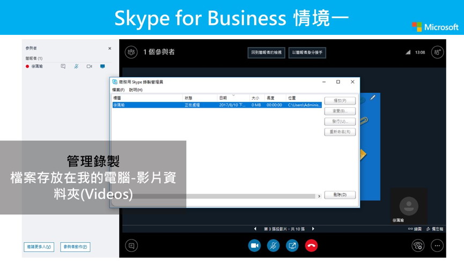Sort by 日期 column header
The width and height of the screenshot is (464, 261).
click(x=234, y=98)
